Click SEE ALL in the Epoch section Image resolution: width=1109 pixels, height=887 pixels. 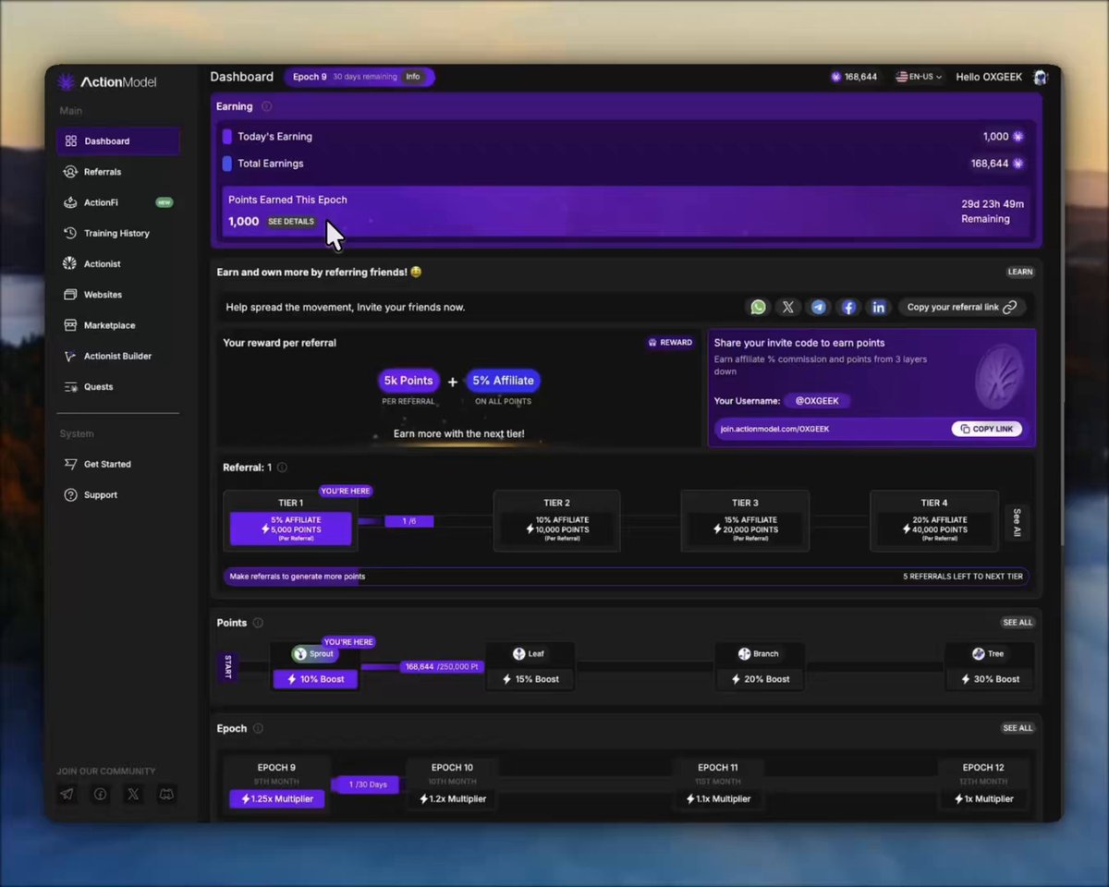coord(1018,728)
